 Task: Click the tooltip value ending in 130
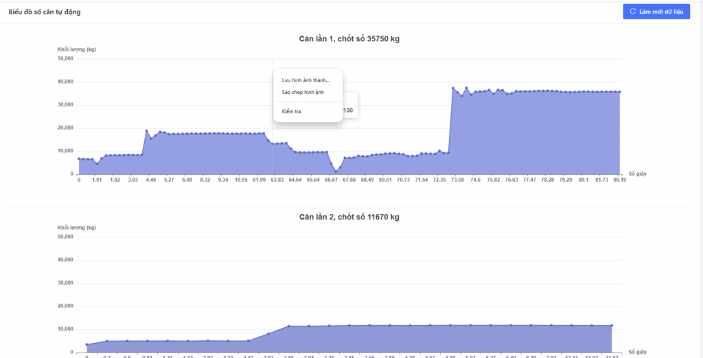(x=348, y=110)
